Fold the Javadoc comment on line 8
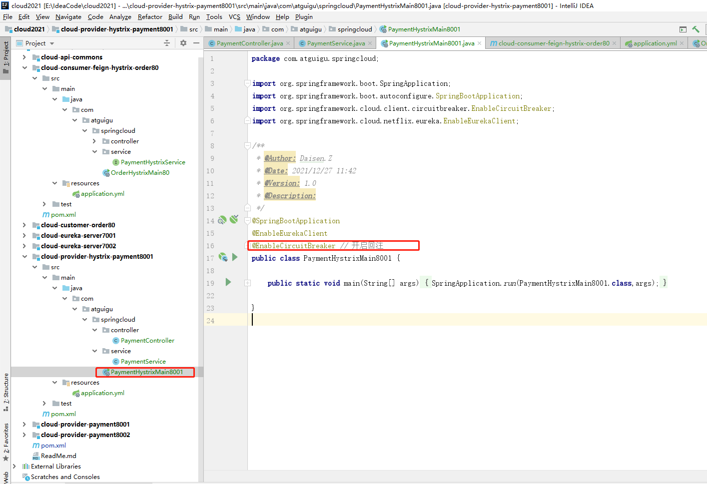 point(247,145)
